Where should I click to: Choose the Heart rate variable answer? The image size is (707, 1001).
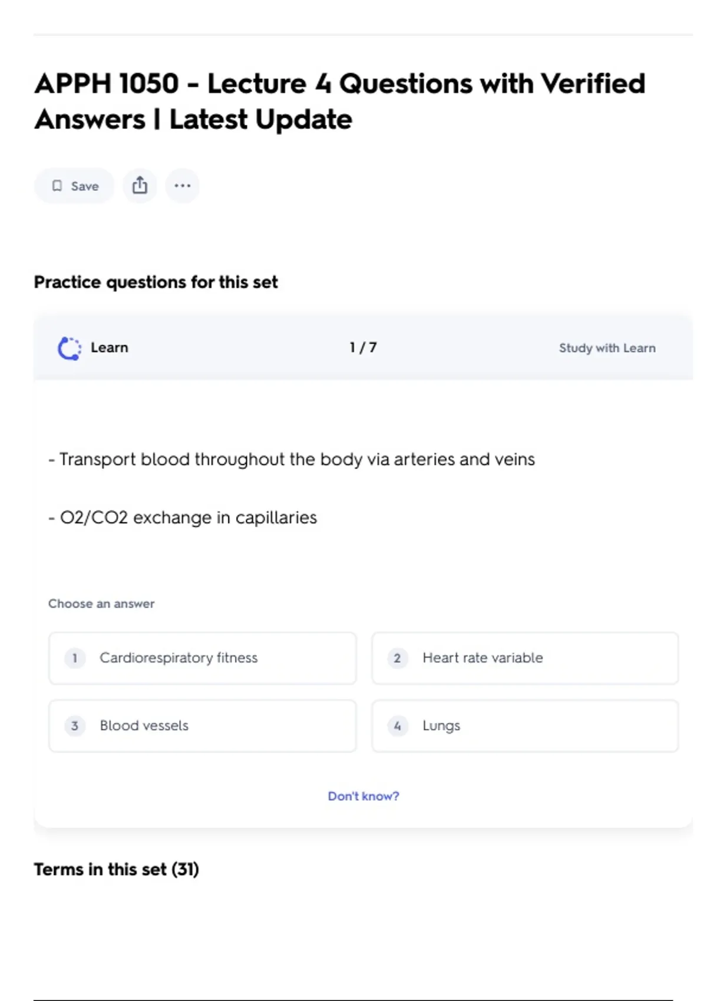click(483, 658)
